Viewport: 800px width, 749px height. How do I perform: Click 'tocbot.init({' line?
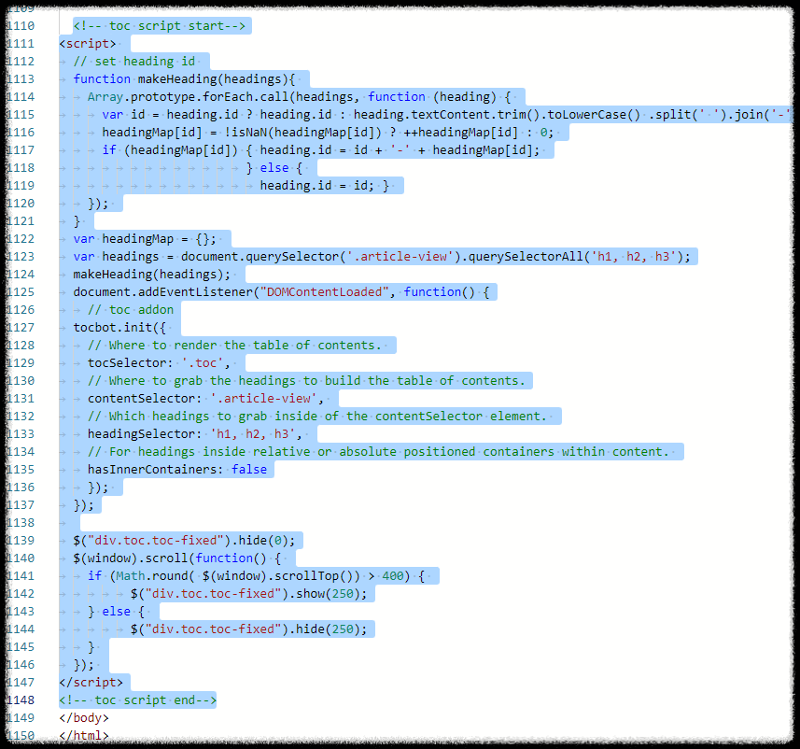(119, 327)
